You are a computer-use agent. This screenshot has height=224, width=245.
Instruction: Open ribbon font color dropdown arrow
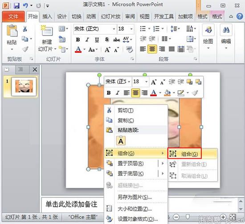[84, 50]
